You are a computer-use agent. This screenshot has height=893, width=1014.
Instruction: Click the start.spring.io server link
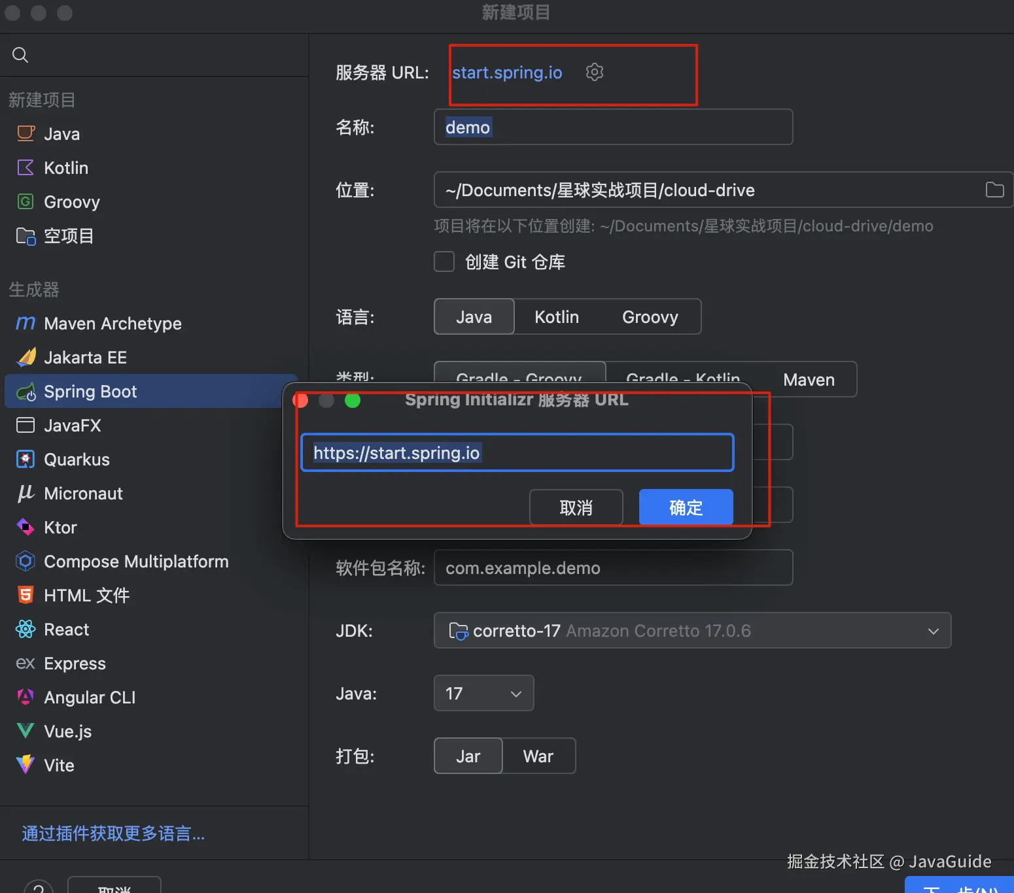[507, 72]
